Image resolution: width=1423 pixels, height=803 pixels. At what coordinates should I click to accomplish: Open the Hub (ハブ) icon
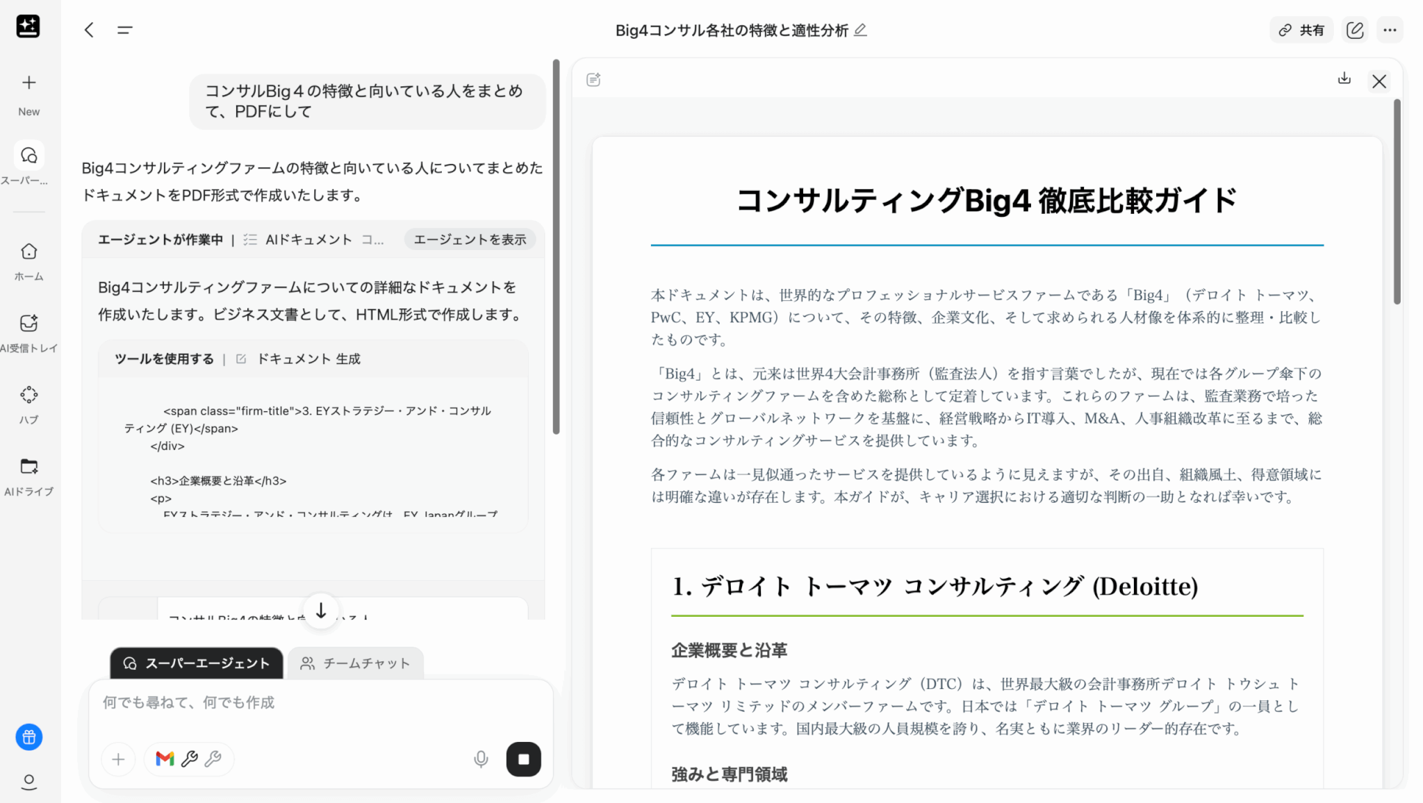tap(28, 395)
